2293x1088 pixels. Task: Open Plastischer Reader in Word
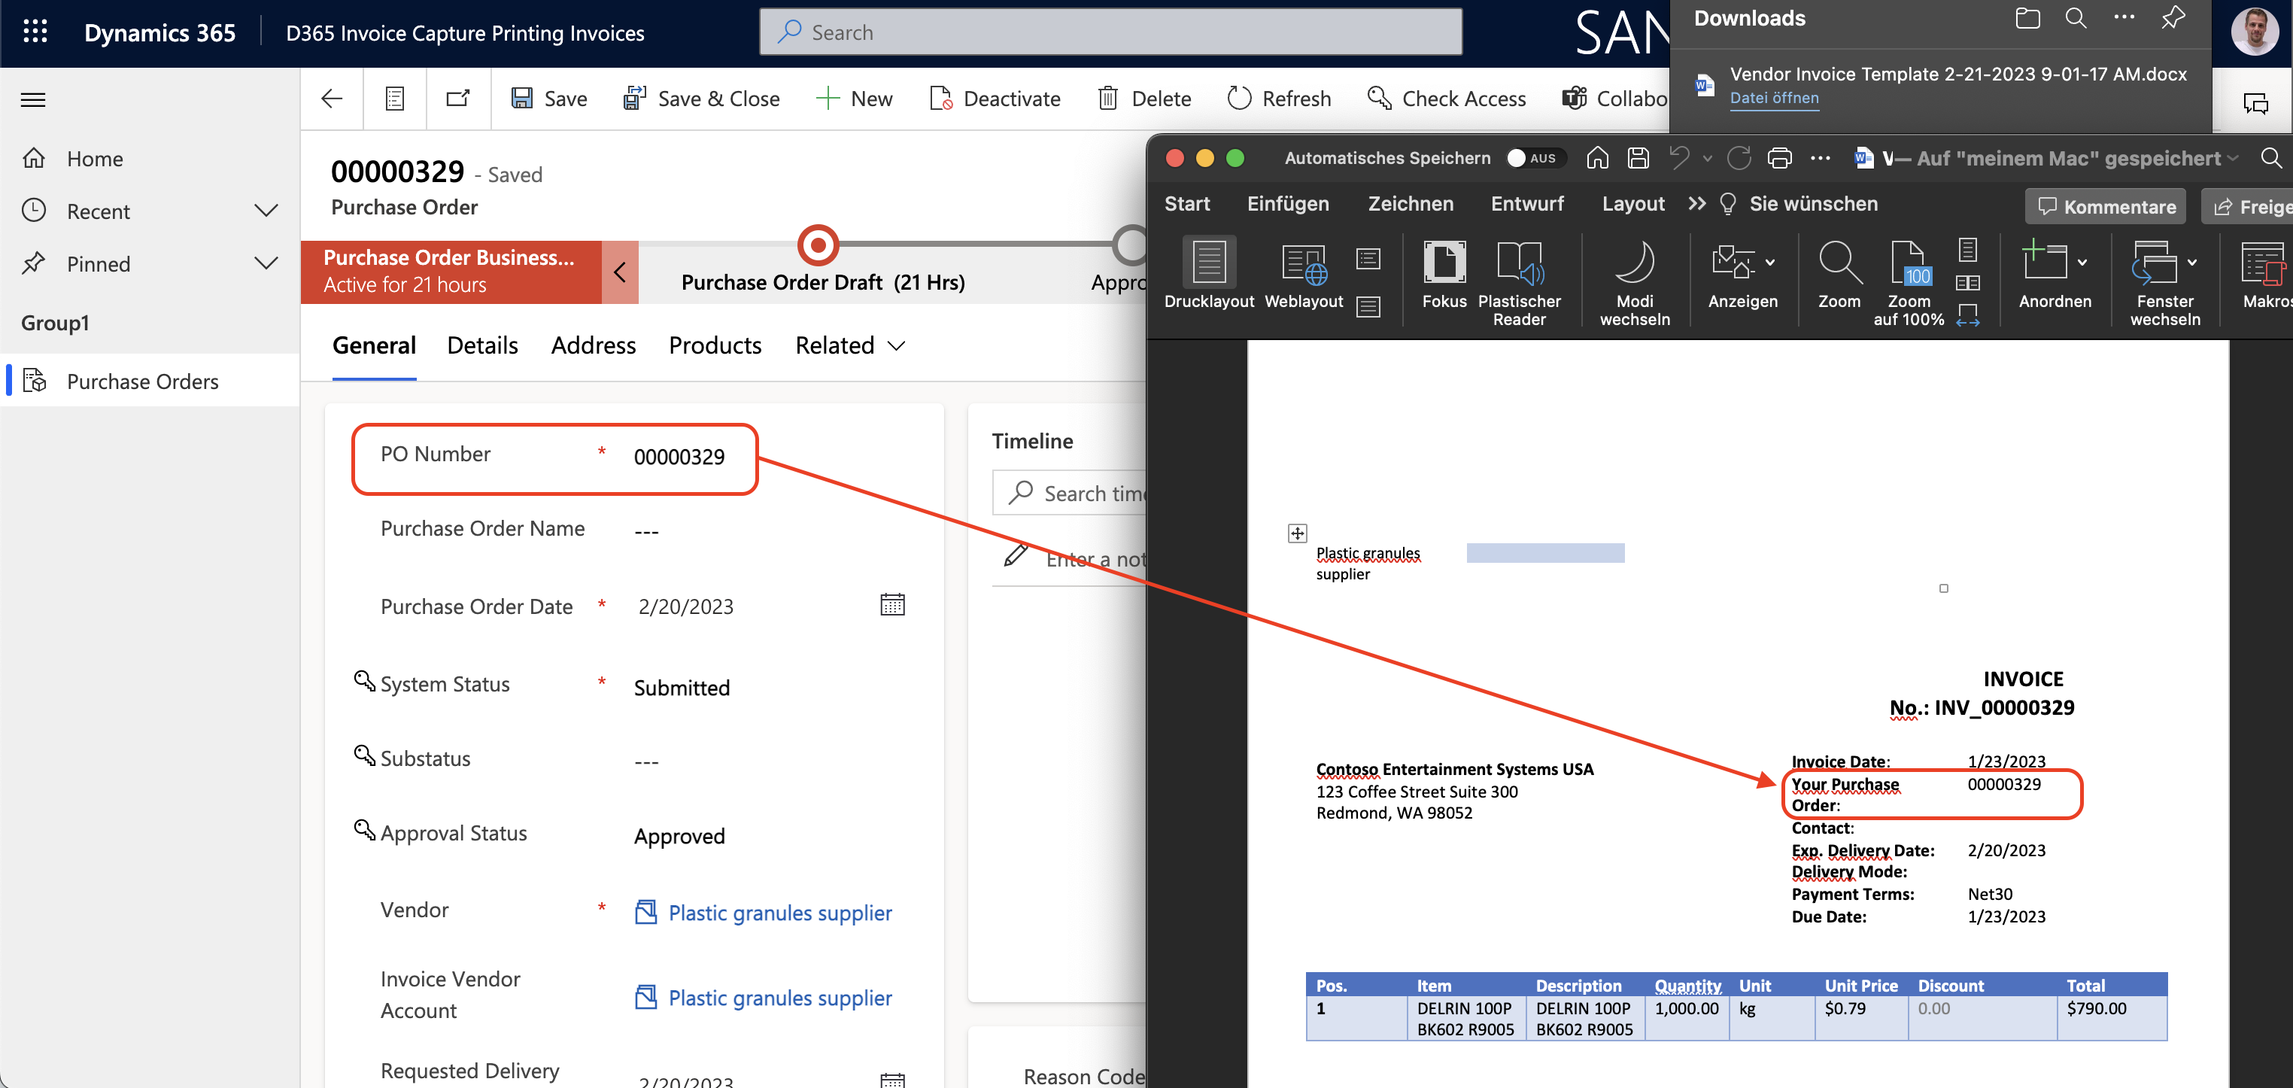click(x=1519, y=283)
